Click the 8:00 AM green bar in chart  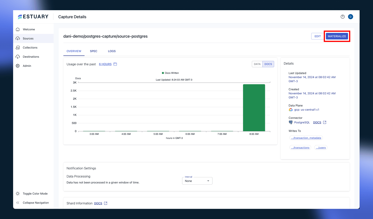(254, 108)
